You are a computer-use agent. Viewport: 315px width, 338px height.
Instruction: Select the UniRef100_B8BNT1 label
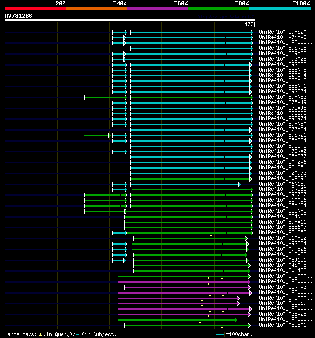[283, 86]
